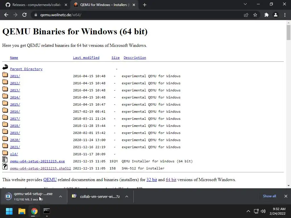This screenshot has height=218, width=291.
Task: Click the Parent Directory back-arrow icon
Action: (5, 67)
